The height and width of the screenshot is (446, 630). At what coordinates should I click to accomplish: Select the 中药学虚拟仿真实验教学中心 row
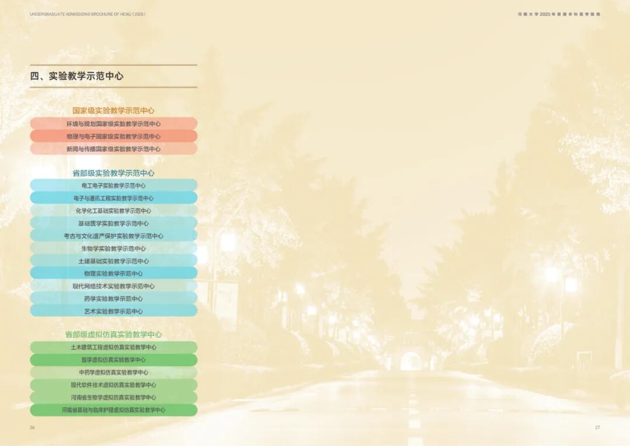point(114,372)
